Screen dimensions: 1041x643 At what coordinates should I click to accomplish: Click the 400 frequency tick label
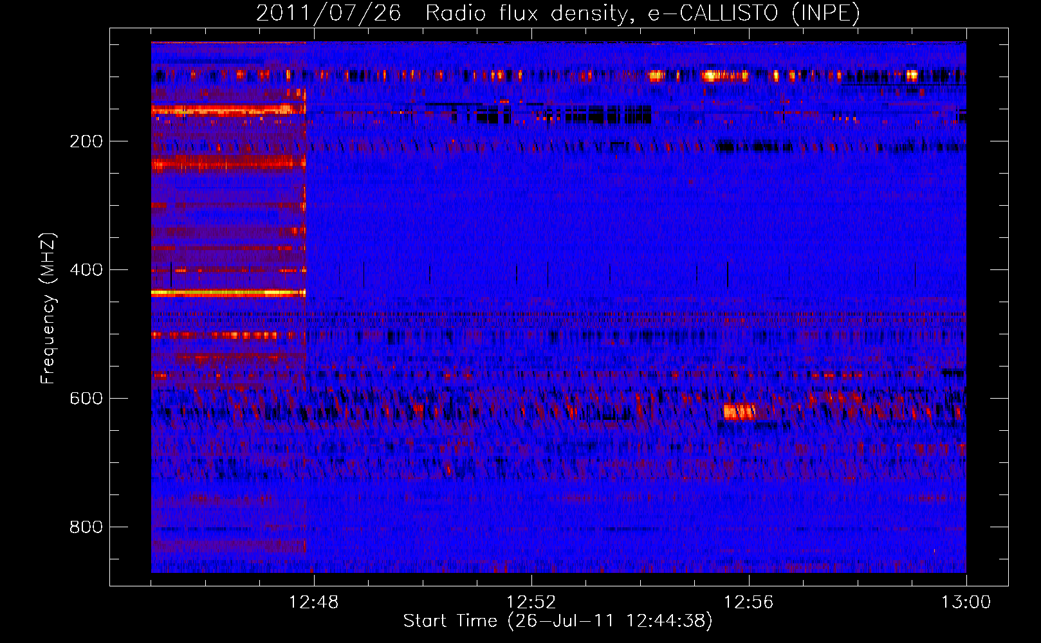coord(86,270)
